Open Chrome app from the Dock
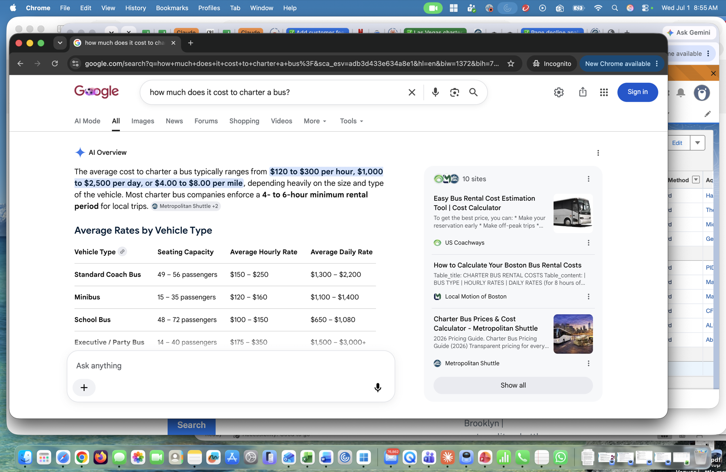Viewport: 726px width, 472px height. [82, 457]
